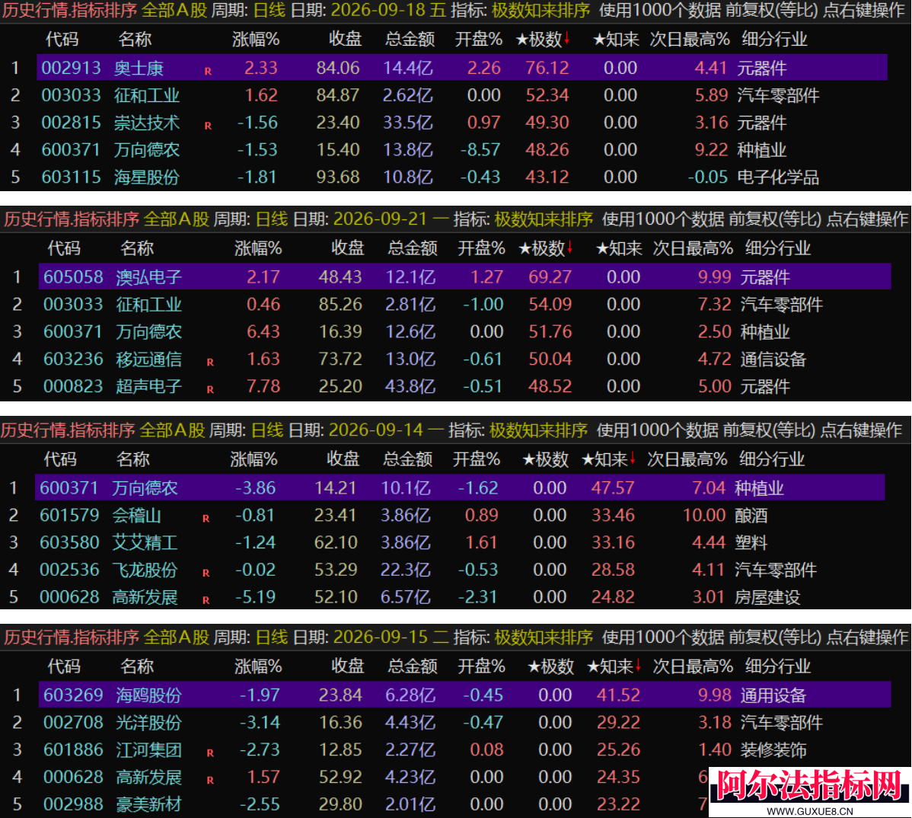Click the 通信设备 industry cell
Screen dimensions: 912x818
point(773,359)
